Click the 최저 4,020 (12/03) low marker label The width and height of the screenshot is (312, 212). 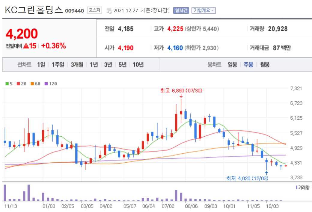(247, 178)
